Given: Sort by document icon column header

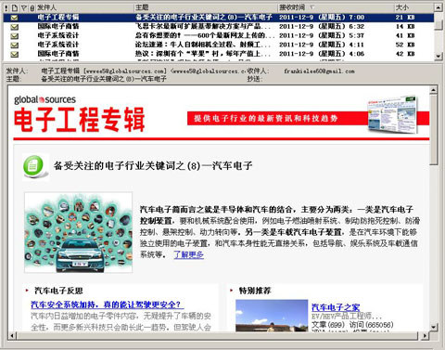Looking at the screenshot, I should 15,7.
